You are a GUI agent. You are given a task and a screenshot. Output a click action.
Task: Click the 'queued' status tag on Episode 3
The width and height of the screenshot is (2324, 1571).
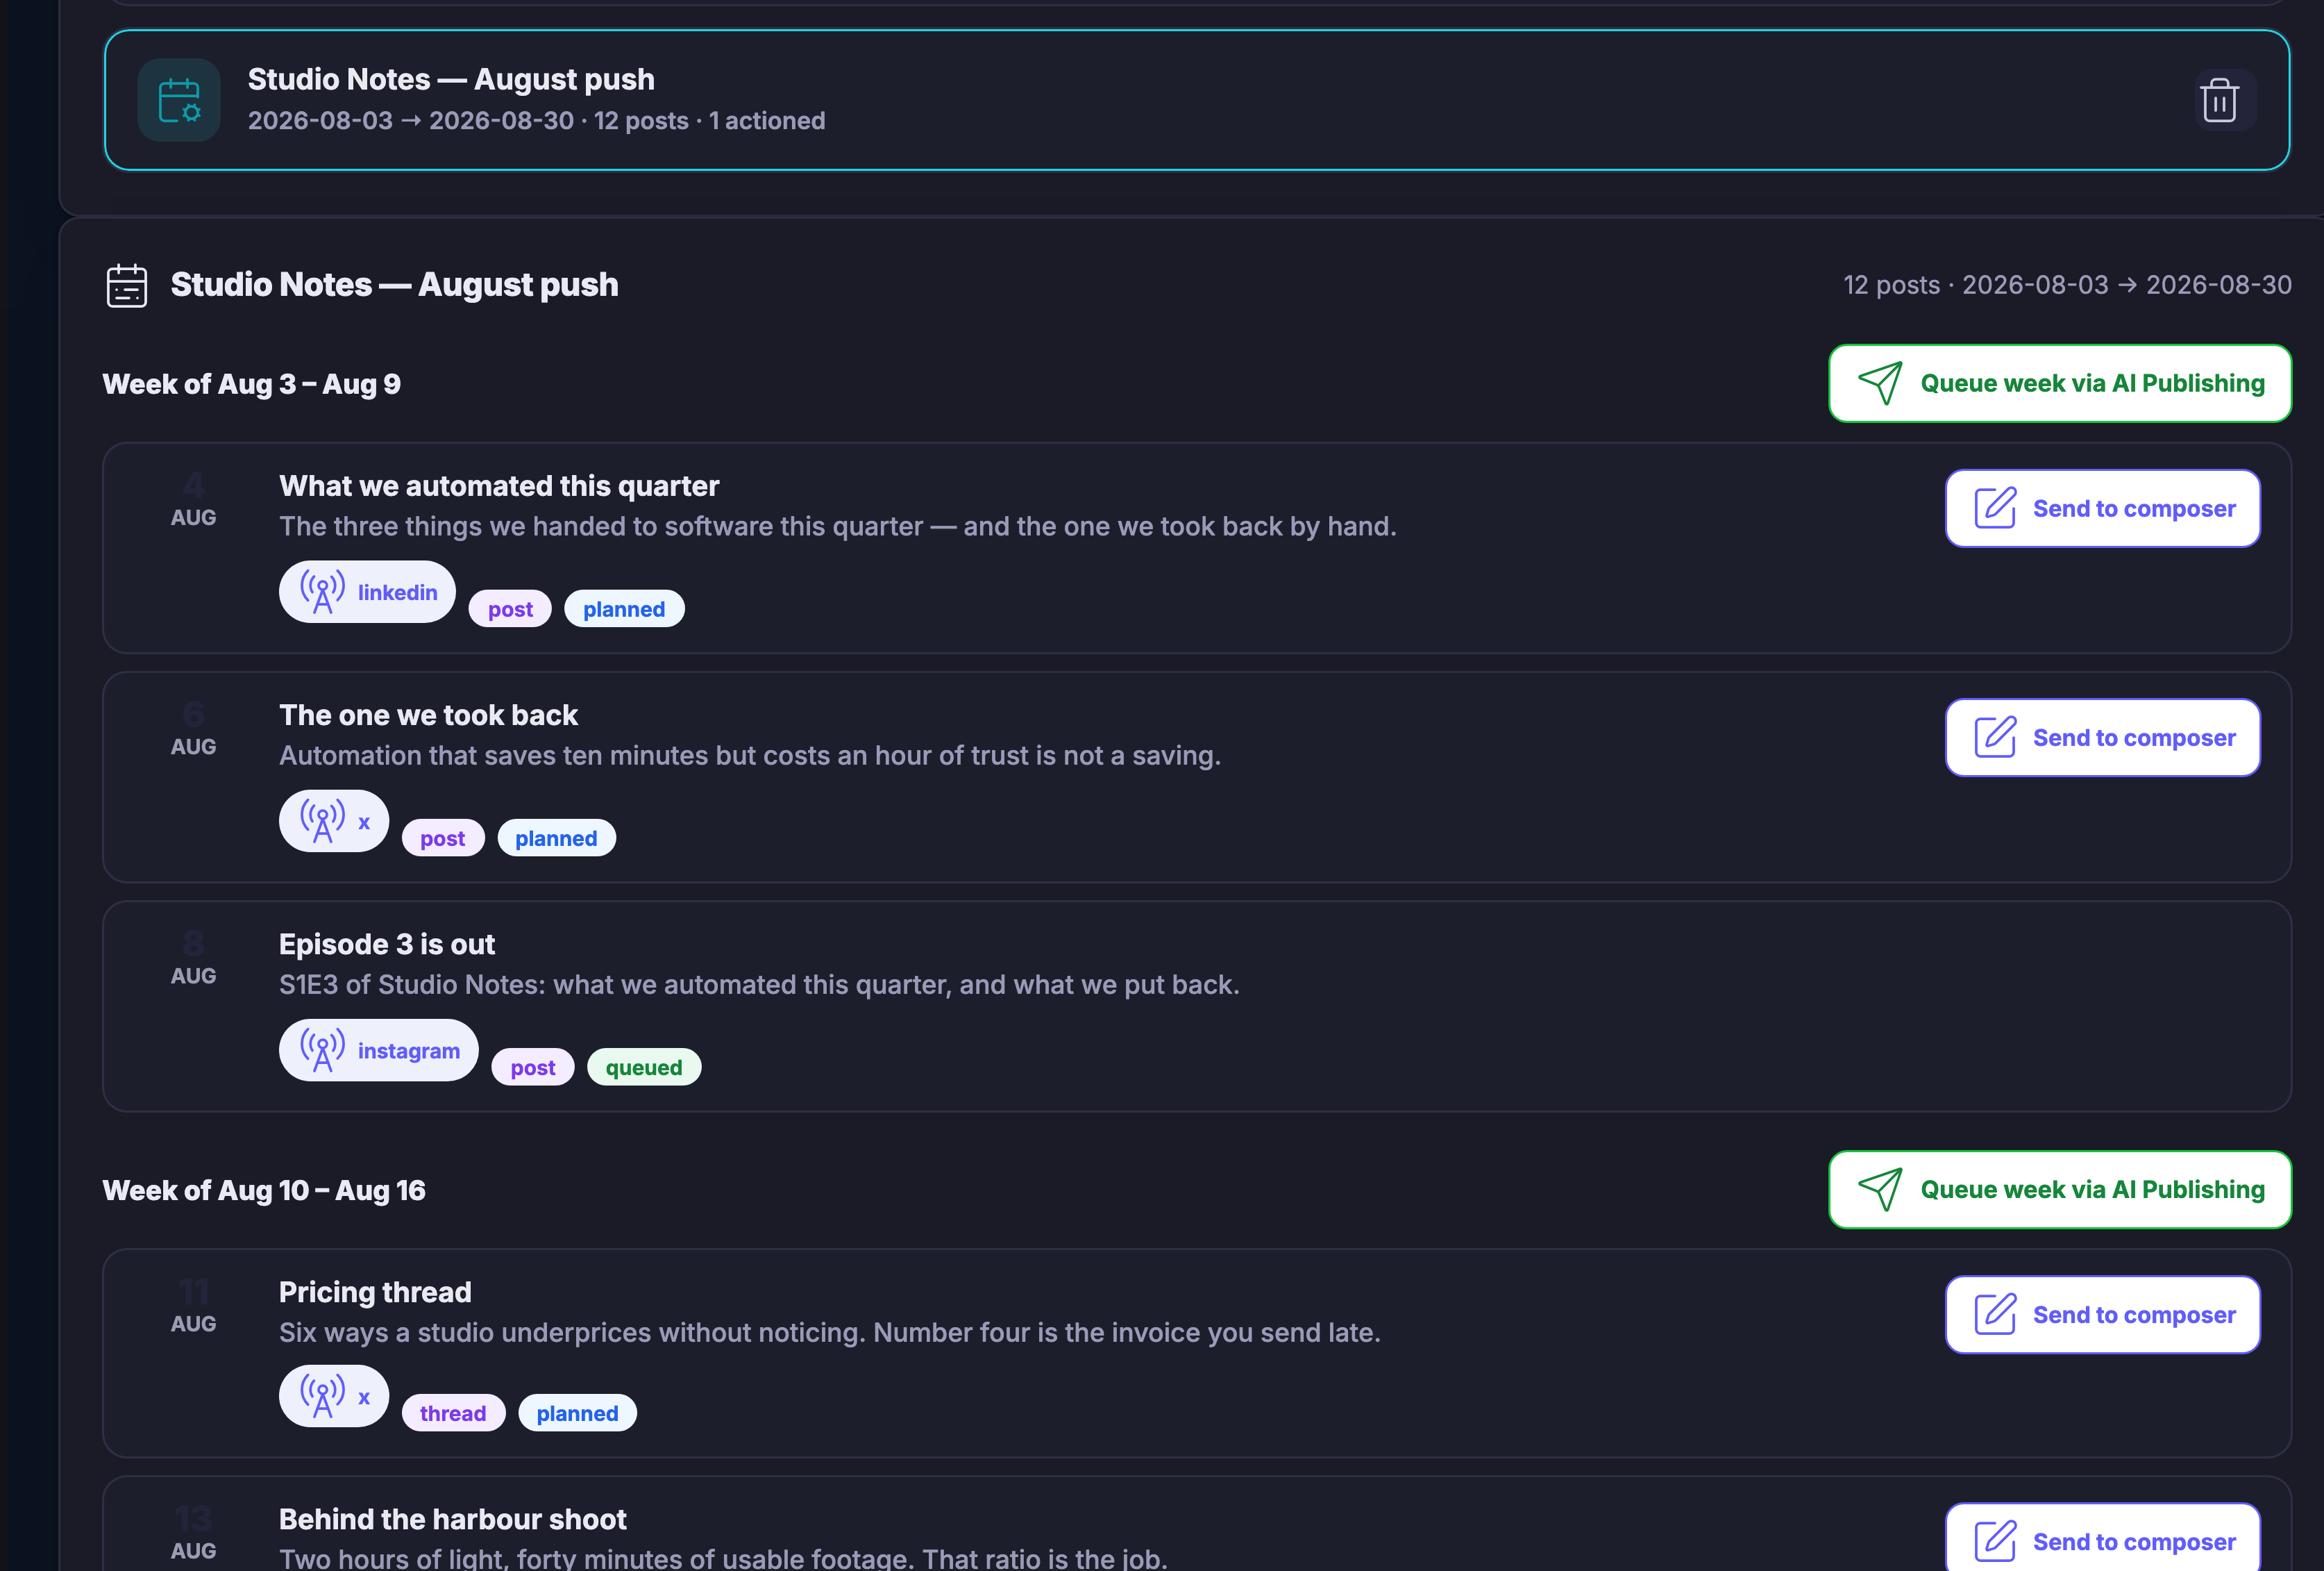(x=644, y=1067)
